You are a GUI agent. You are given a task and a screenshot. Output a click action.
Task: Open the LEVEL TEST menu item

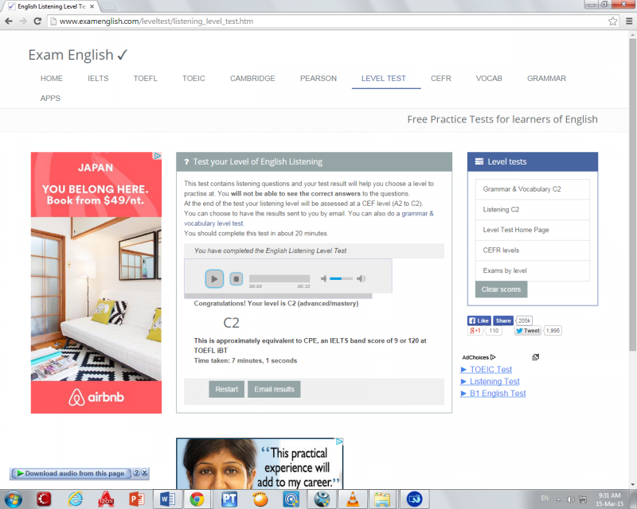pyautogui.click(x=384, y=79)
